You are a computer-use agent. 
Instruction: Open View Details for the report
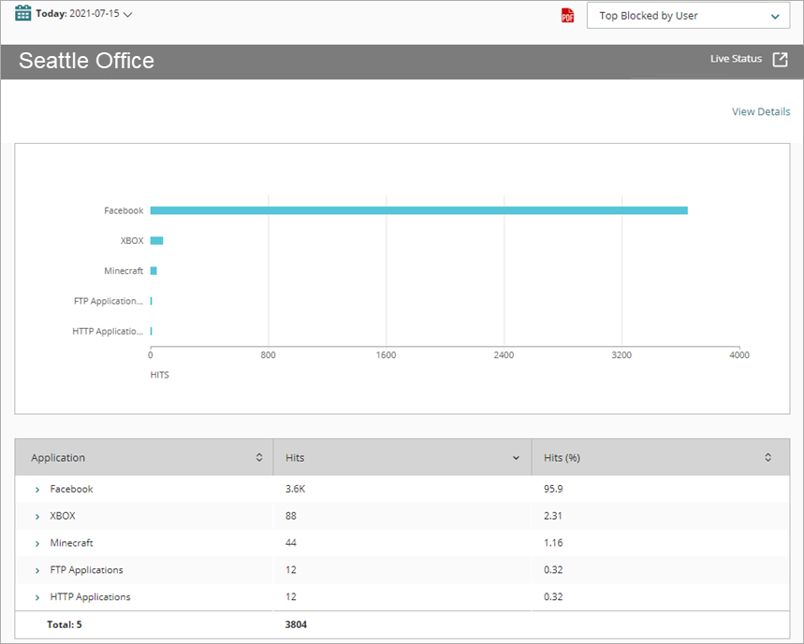pyautogui.click(x=761, y=111)
